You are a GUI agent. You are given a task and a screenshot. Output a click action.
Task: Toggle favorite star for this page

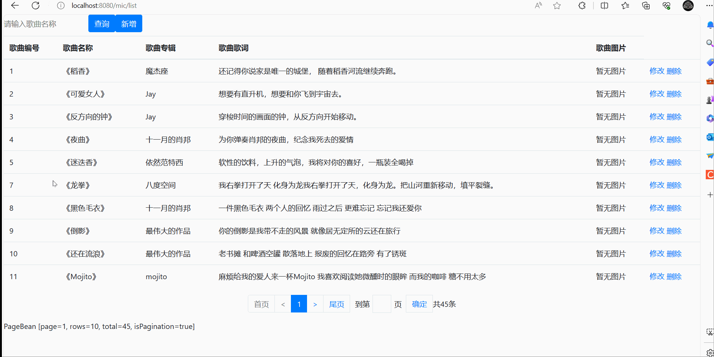(557, 6)
